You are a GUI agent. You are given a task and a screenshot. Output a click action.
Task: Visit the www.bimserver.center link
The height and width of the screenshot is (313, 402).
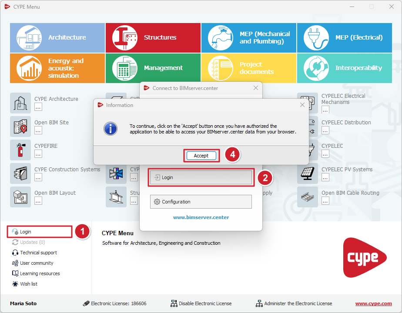(x=201, y=217)
